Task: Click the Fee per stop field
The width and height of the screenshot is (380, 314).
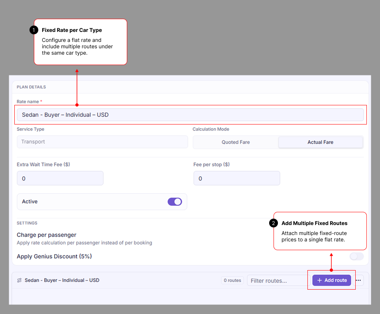Action: tap(237, 178)
